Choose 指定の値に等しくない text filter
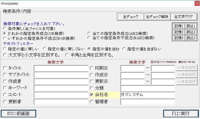Image resolution: width=200 pixels, height=119 pixels. (x=44, y=49)
